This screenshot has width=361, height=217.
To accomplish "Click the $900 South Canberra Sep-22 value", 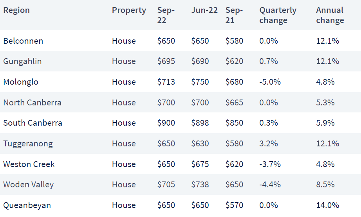I will (x=166, y=123).
